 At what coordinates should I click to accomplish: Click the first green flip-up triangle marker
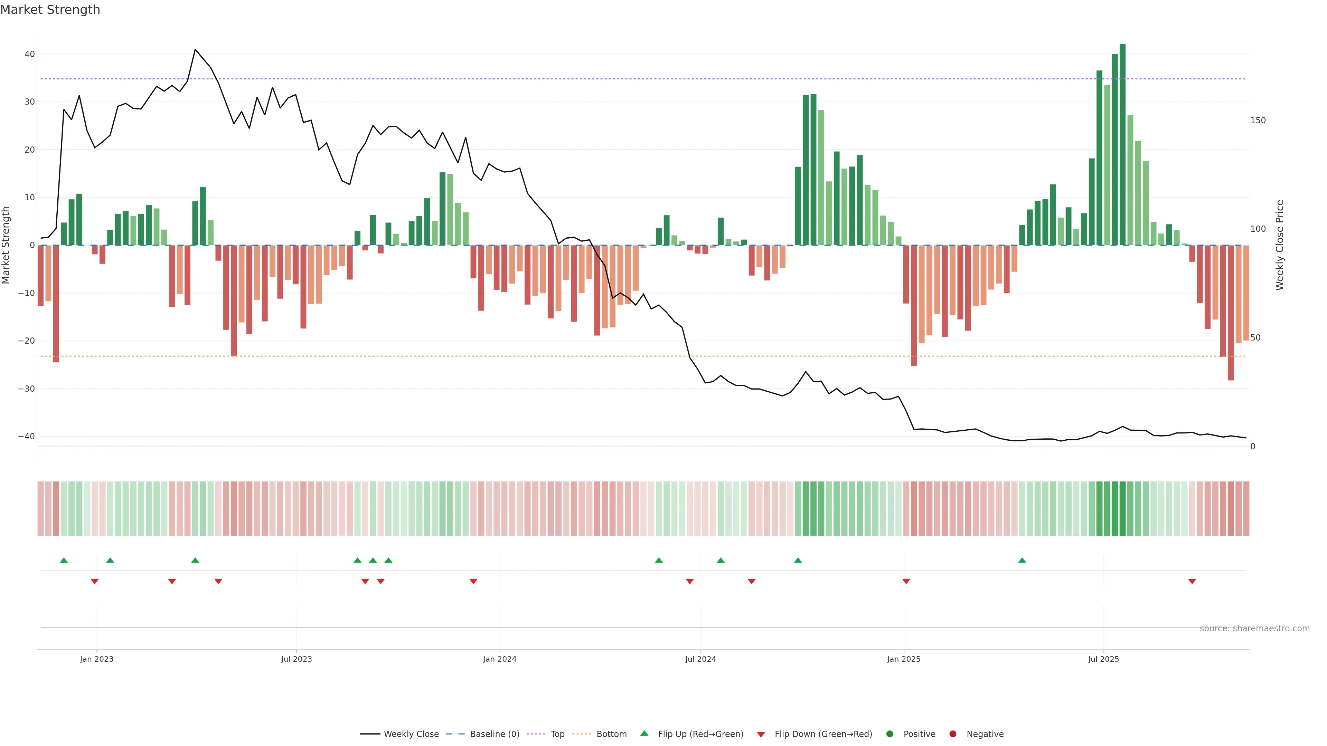click(x=64, y=560)
